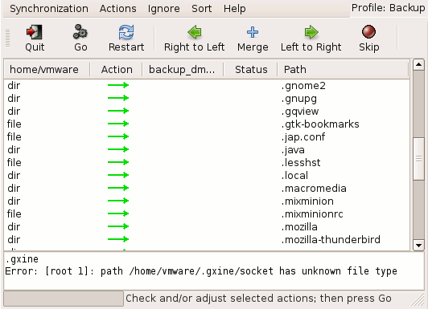The height and width of the screenshot is (309, 428).
Task: Click the empty progress bar
Action: [x=64, y=299]
